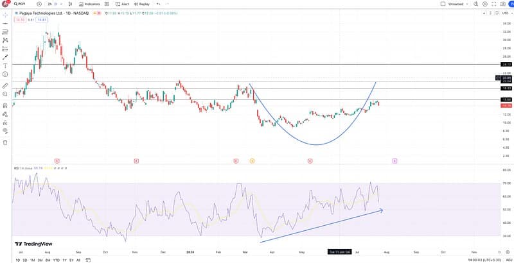Create a new Alert

pyautogui.click(x=123, y=4)
